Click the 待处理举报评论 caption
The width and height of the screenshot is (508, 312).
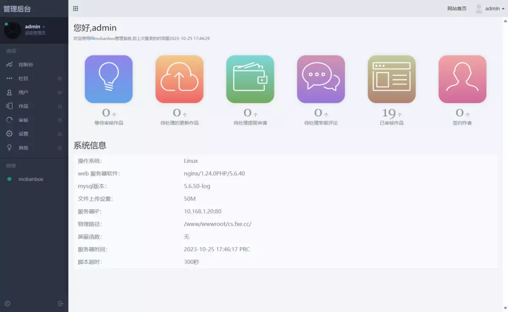tap(321, 123)
